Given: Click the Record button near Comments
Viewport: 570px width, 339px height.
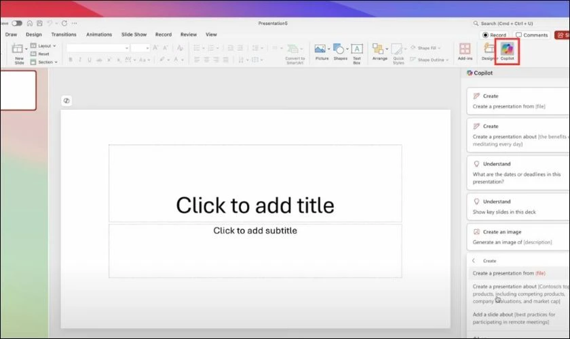Looking at the screenshot, I should 495,35.
